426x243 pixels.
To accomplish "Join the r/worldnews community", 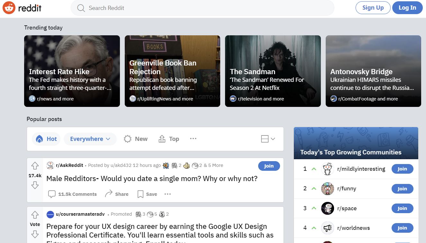I will pyautogui.click(x=402, y=228).
